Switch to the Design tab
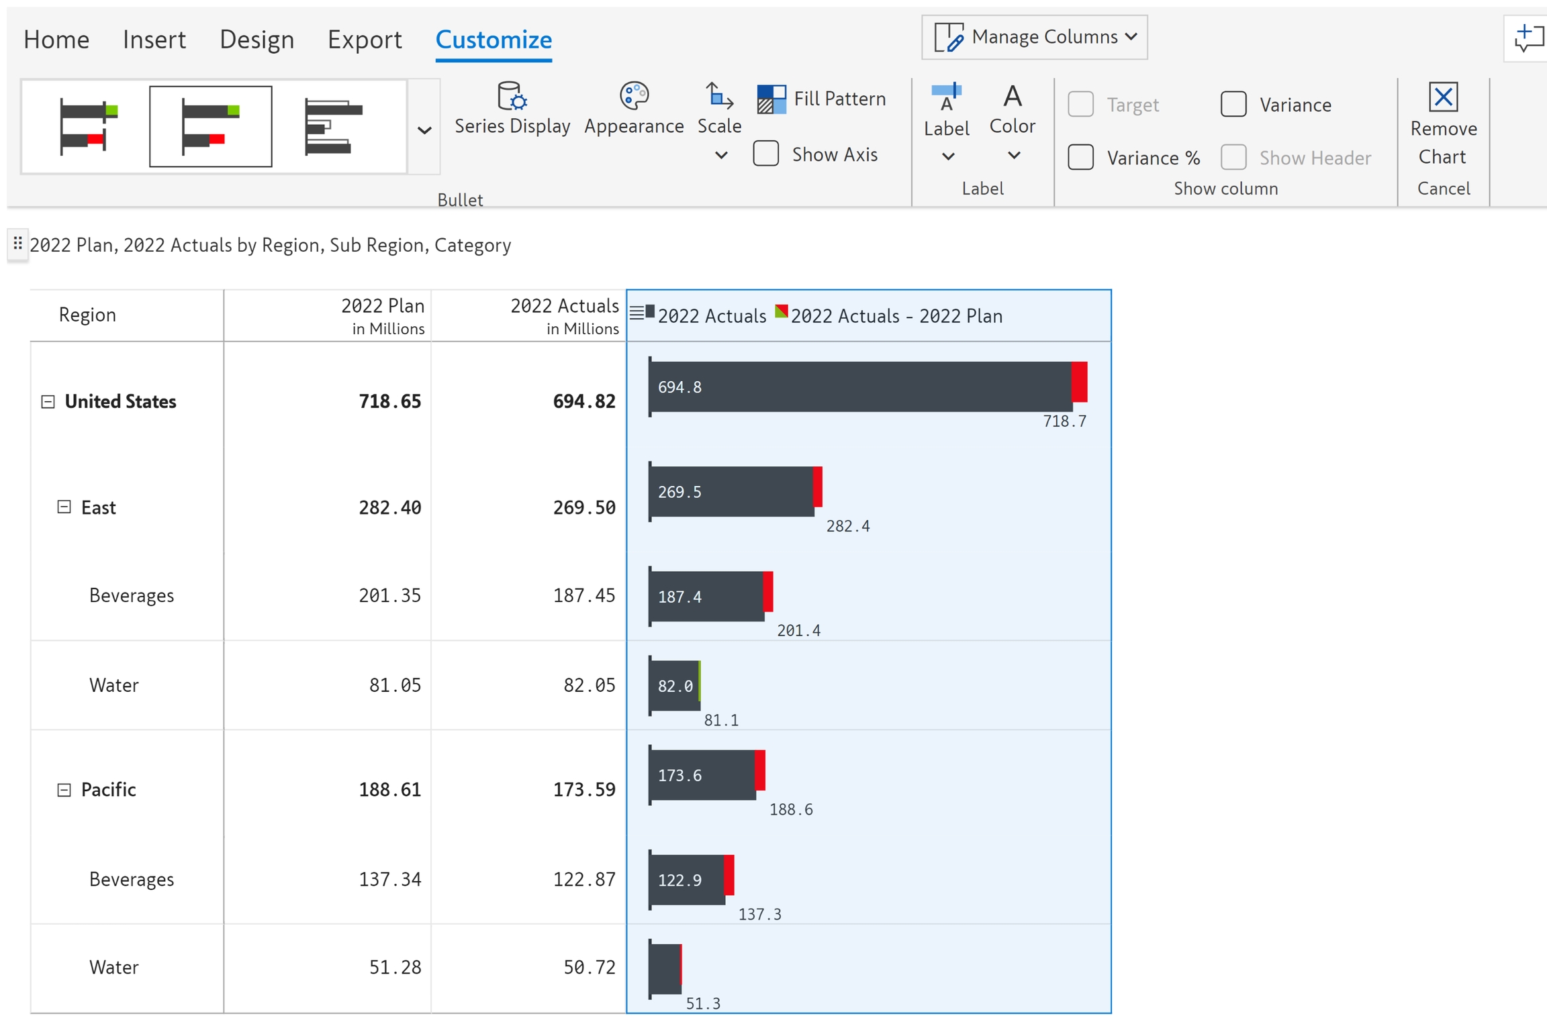The width and height of the screenshot is (1547, 1020). pos(256,40)
